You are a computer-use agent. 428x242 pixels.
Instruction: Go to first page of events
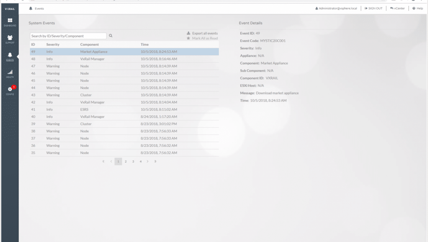pos(104,161)
